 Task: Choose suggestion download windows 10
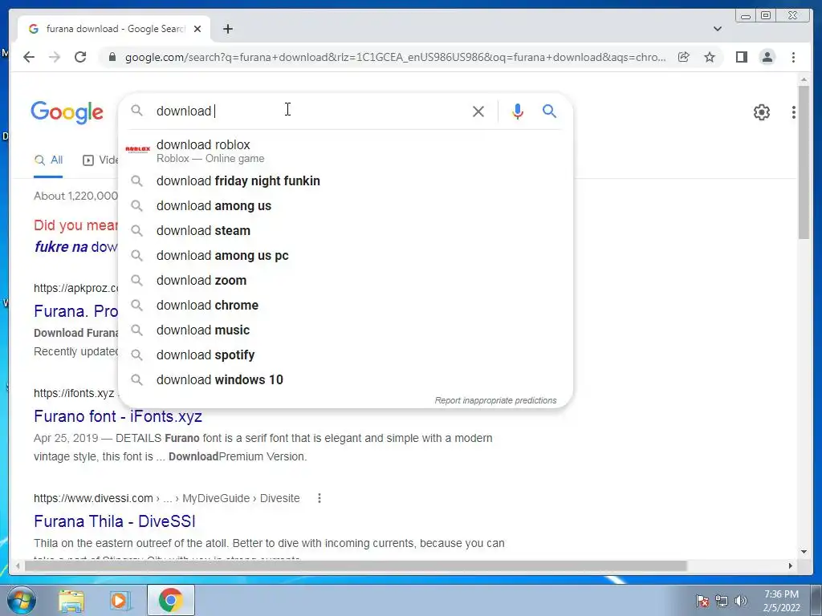click(x=346, y=379)
